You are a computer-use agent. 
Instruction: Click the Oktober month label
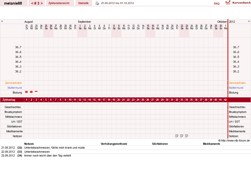(x=222, y=22)
